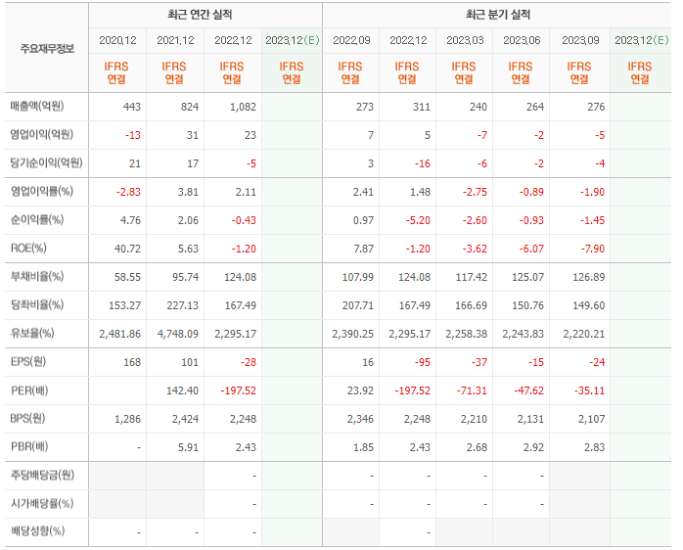
Task: Select the 영업이익률(%) row label
Action: [42, 191]
